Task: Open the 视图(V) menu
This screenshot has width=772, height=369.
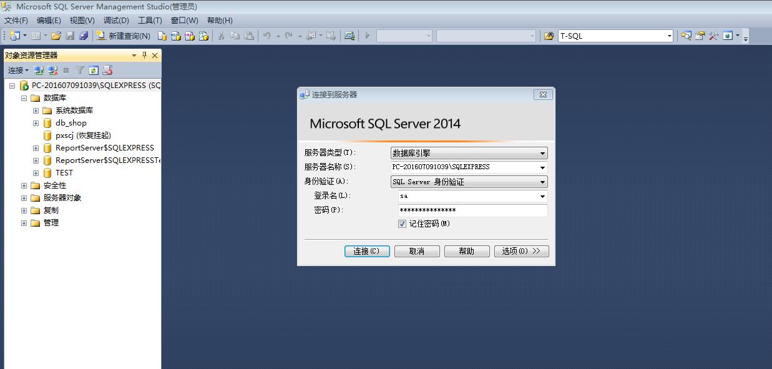Action: click(82, 21)
